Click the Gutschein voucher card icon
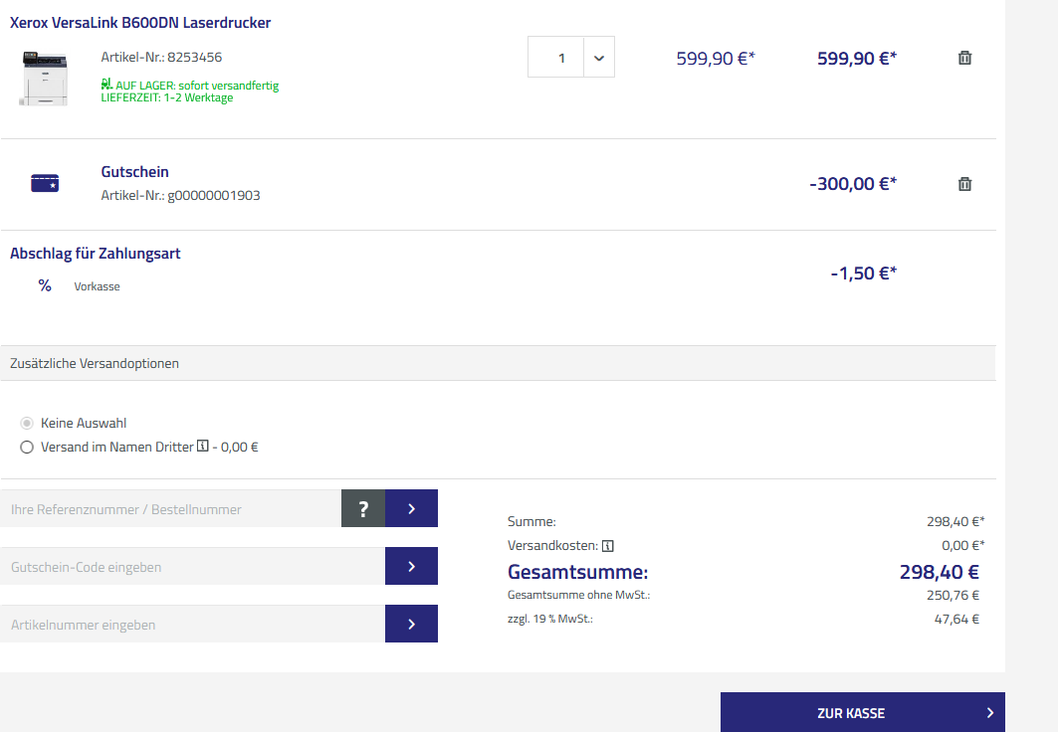The image size is (1058, 732). (x=45, y=183)
